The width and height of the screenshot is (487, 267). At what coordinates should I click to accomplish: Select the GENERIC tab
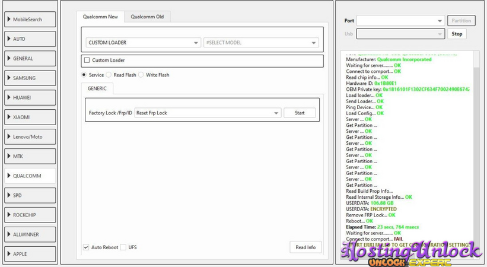coord(97,88)
